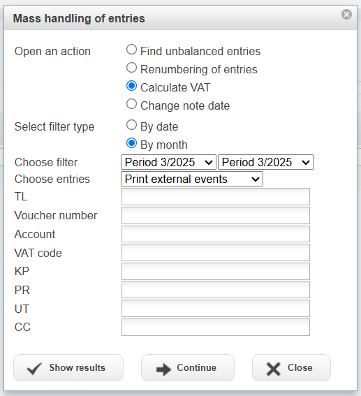The image size is (361, 396).
Task: Switch filter type to By date
Action: click(x=131, y=125)
